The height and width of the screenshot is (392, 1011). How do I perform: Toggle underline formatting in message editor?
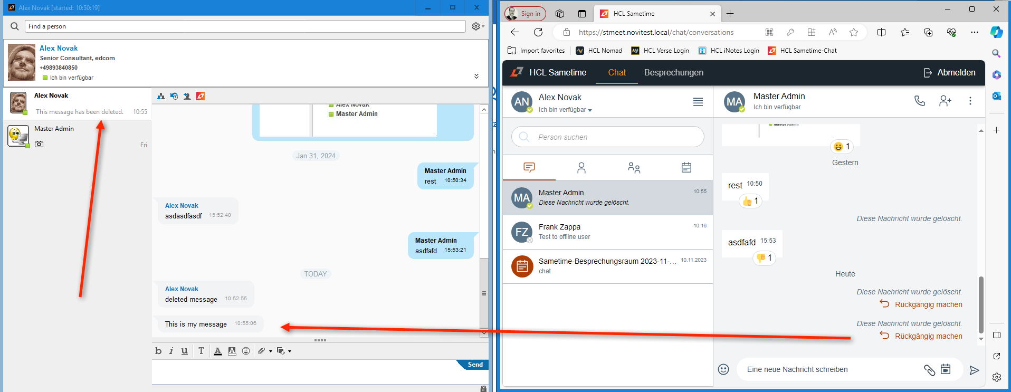[184, 351]
